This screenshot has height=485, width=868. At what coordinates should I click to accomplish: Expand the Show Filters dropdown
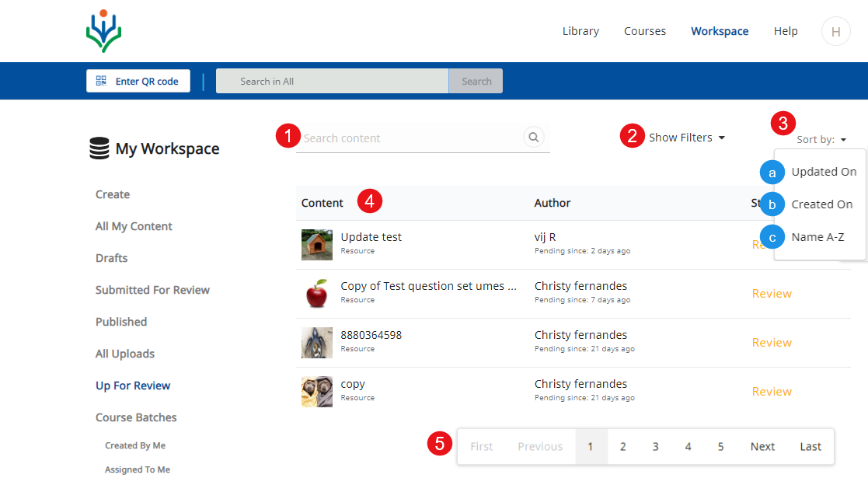pos(687,138)
